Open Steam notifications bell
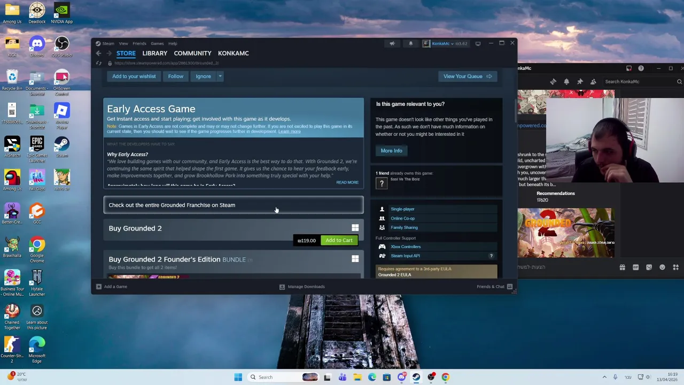Viewport: 684px width, 385px height. pyautogui.click(x=410, y=43)
